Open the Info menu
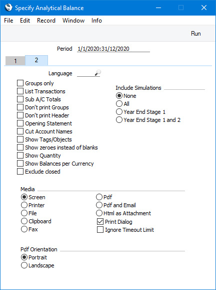This screenshot has width=216, height=290. 96,21
